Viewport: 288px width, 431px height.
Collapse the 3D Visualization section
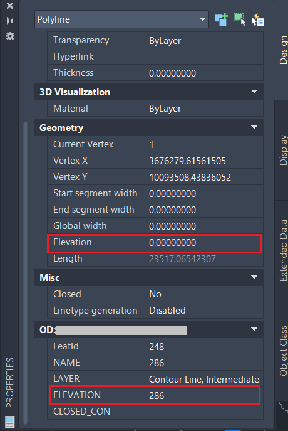pos(254,92)
